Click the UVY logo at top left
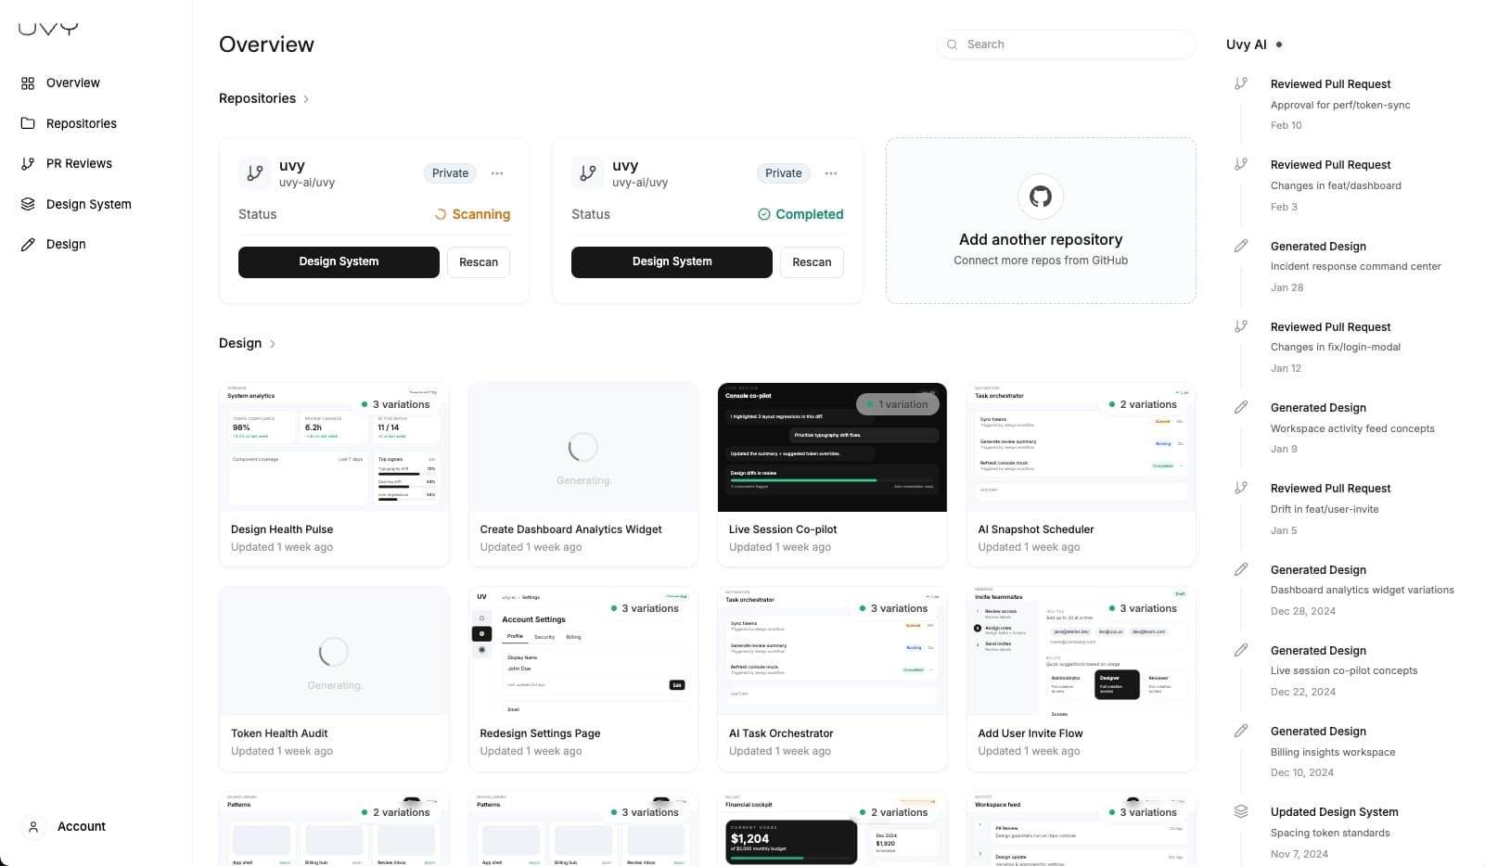The image size is (1485, 866). click(46, 28)
